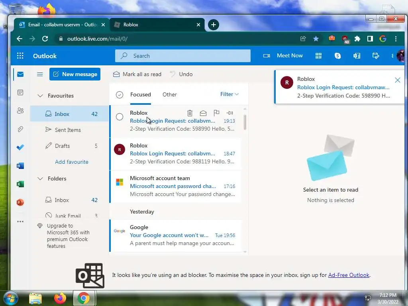Open the QR code icon in header
Image resolution: width=408 pixels, height=306 pixels.
(x=318, y=56)
